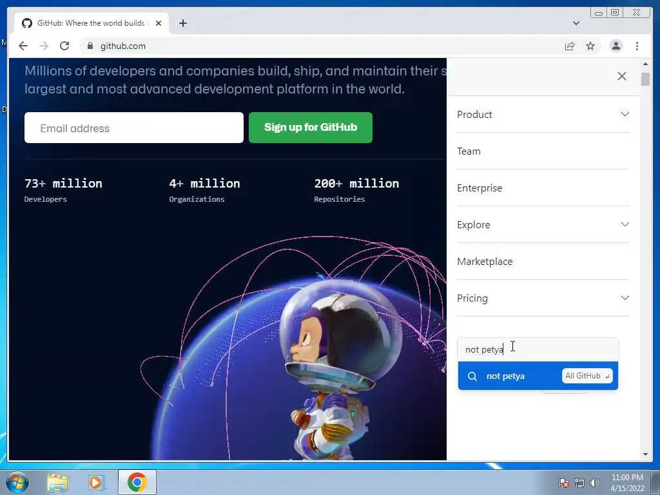Click the padlock site info icon
Screen dimensions: 660x495
click(90, 46)
